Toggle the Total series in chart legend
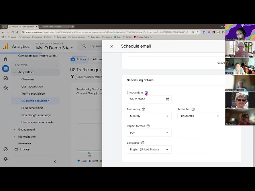The height and width of the screenshot is (191, 255). tap(82, 161)
